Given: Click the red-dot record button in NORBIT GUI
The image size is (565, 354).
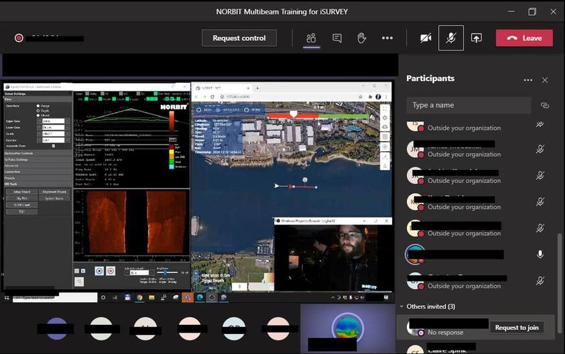Looking at the screenshot, I should coord(111,271).
